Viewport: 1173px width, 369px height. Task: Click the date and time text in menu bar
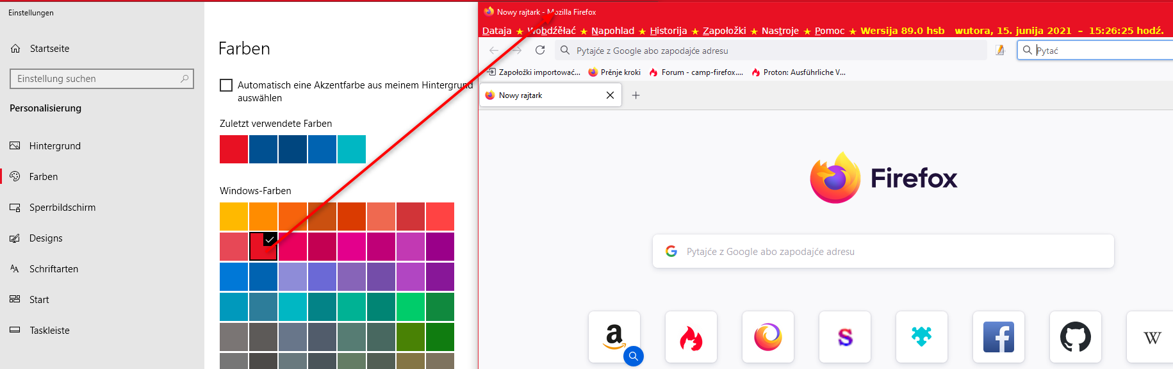tap(1059, 31)
